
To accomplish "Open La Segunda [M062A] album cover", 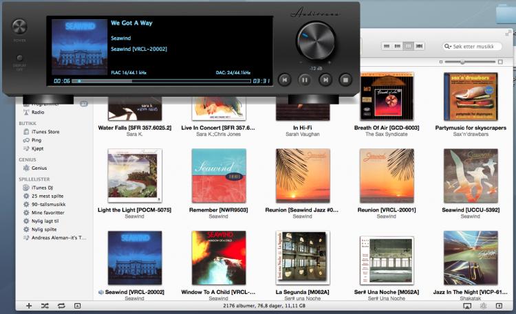I will 303,258.
